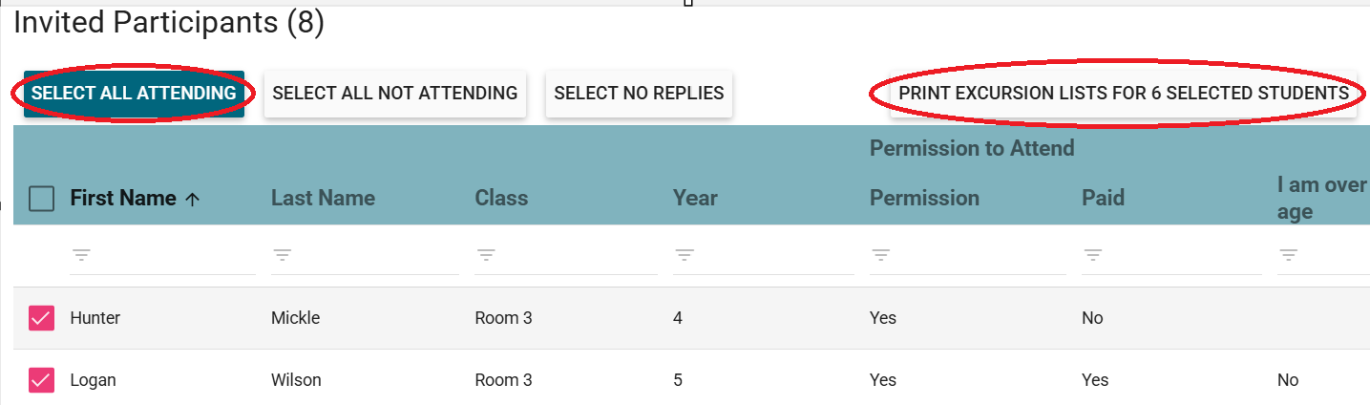Click filter icon under Permission column

pos(881,256)
